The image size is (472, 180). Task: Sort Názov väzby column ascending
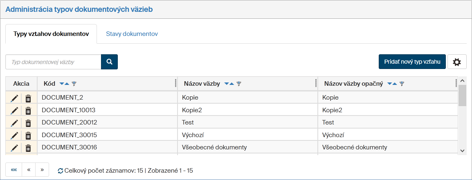232,84
